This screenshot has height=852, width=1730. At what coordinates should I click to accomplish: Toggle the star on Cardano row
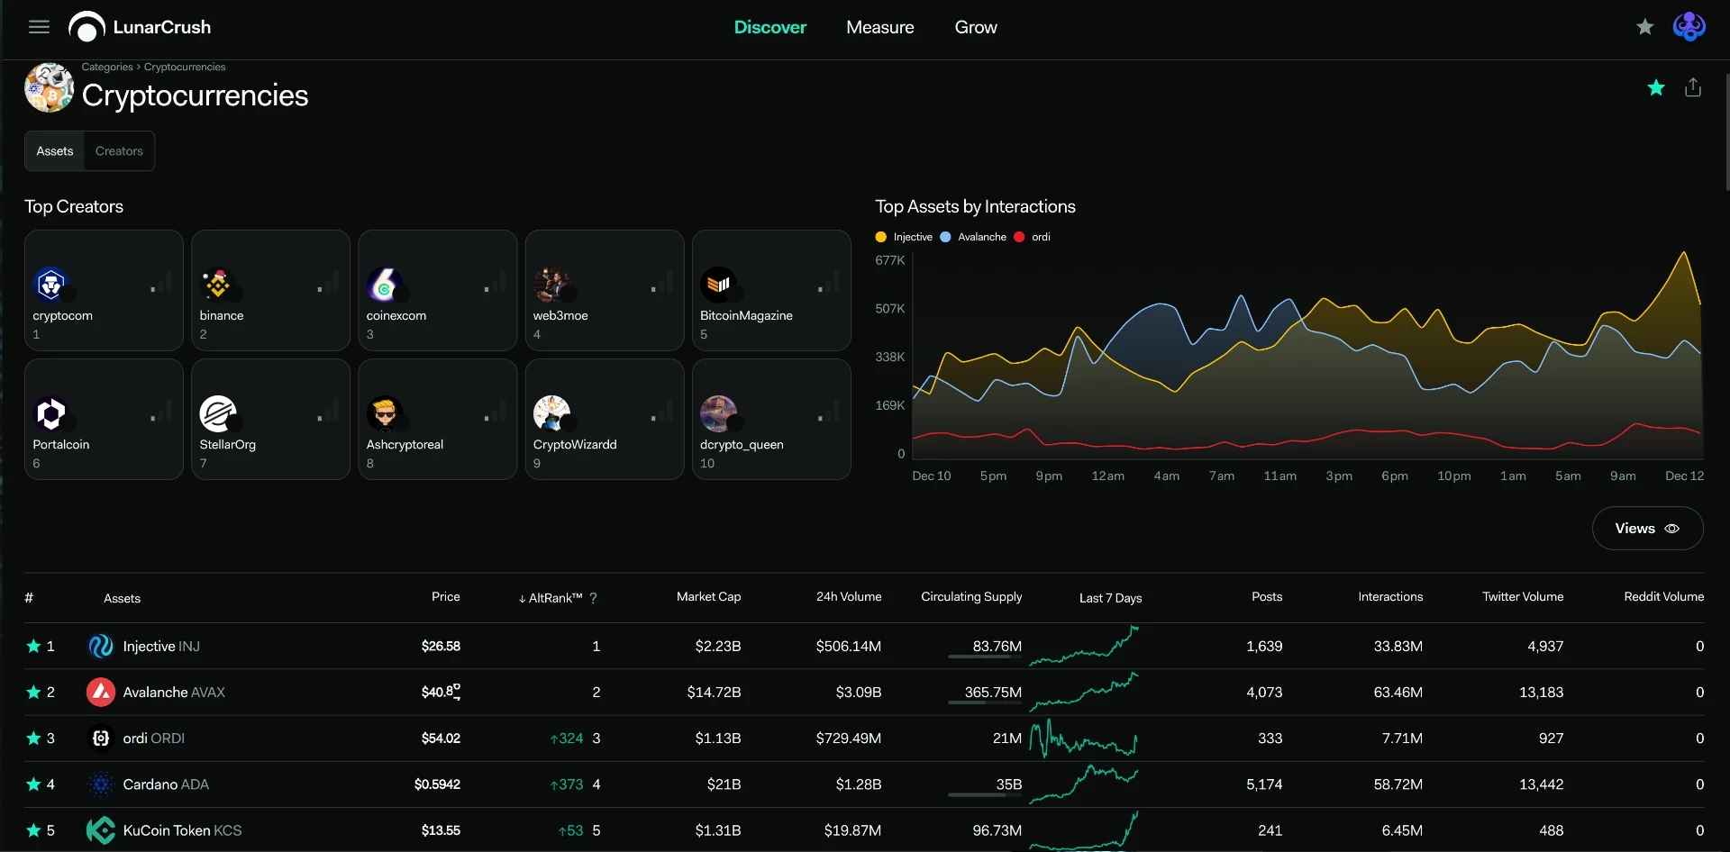(x=33, y=784)
